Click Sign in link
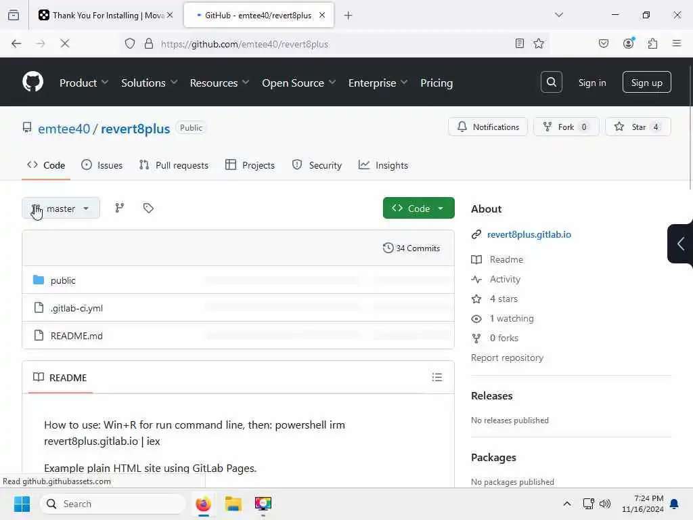Viewport: 693px width, 520px height. 591,83
